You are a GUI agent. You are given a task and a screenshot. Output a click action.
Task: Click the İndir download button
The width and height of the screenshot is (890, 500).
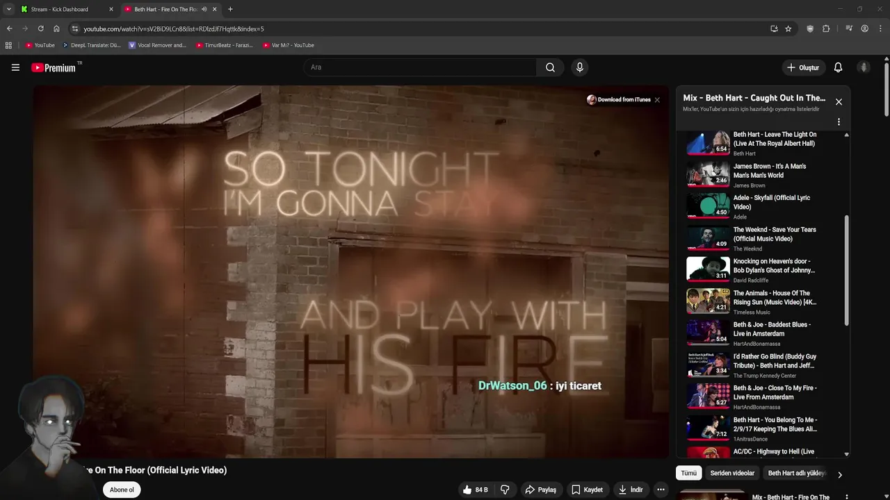click(631, 490)
